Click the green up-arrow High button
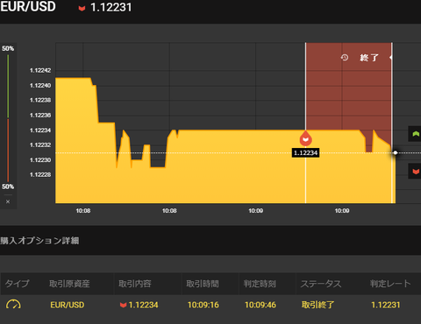The image size is (421, 324). 415,134
